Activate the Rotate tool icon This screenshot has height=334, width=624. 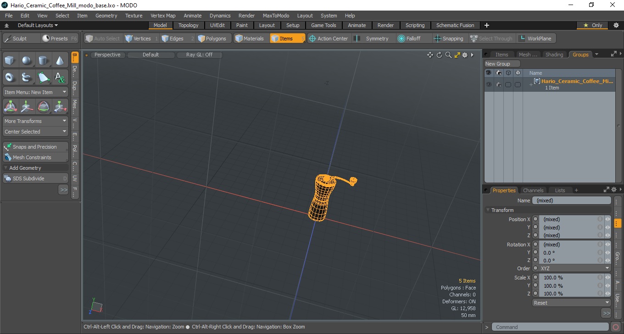[43, 107]
